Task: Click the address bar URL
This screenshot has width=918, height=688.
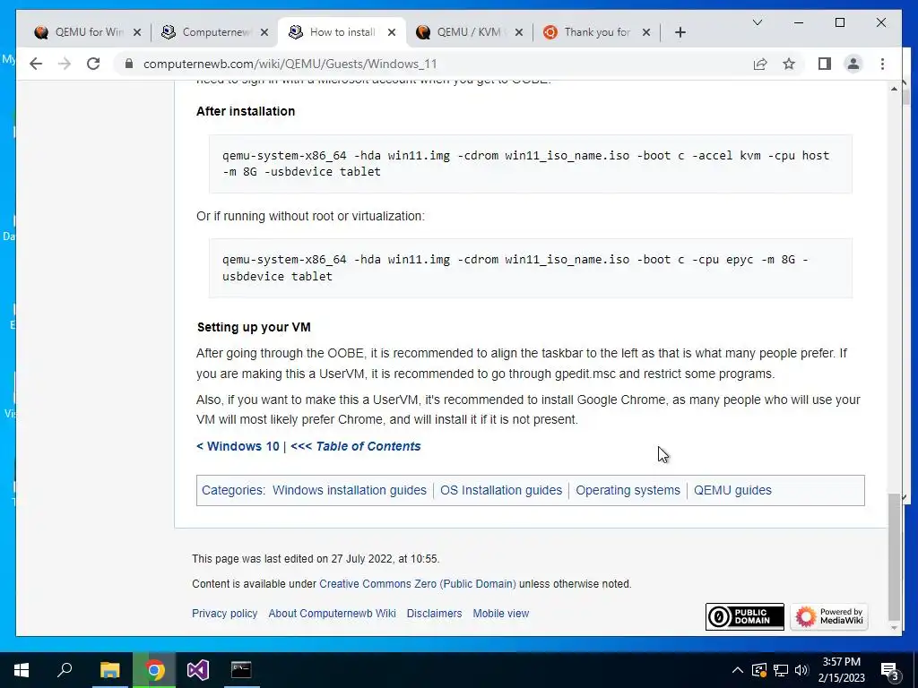Action: point(290,64)
